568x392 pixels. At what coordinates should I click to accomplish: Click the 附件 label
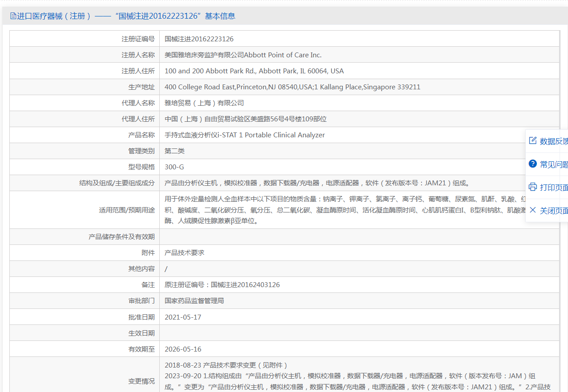coord(148,252)
